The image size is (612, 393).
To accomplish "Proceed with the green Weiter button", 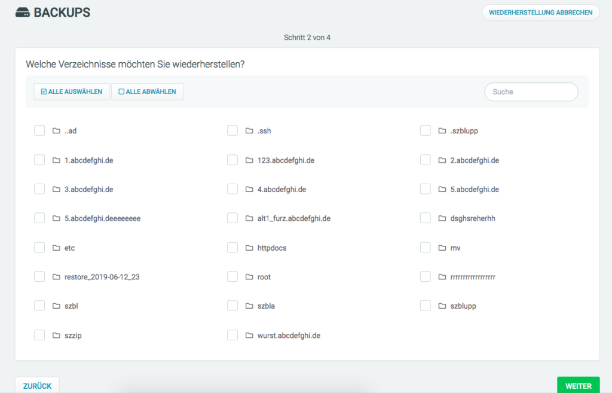I will click(579, 386).
